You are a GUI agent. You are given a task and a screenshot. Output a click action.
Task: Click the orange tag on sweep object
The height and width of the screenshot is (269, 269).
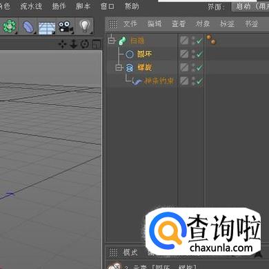[211, 39]
